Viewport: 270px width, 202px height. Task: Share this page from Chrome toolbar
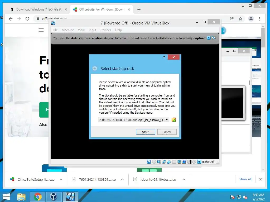click(x=232, y=19)
